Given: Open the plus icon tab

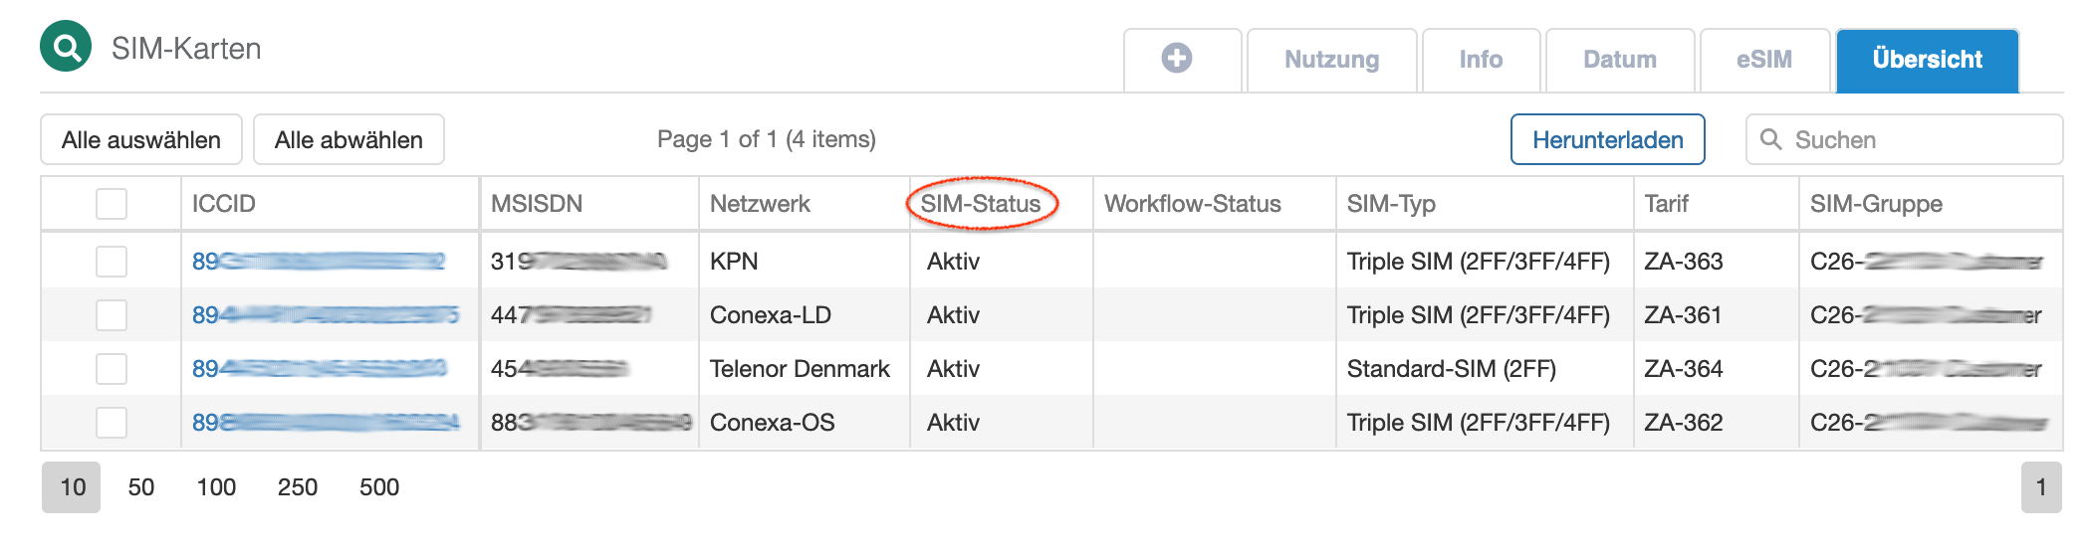Looking at the screenshot, I should click(x=1177, y=59).
